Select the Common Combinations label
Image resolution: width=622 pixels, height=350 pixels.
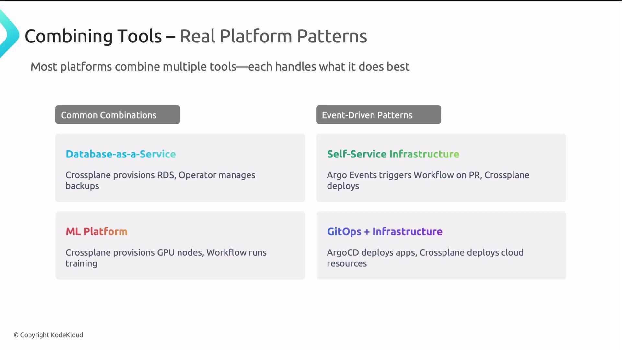[x=118, y=115]
